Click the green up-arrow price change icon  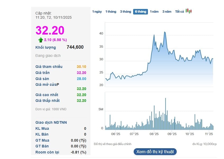click(40, 40)
